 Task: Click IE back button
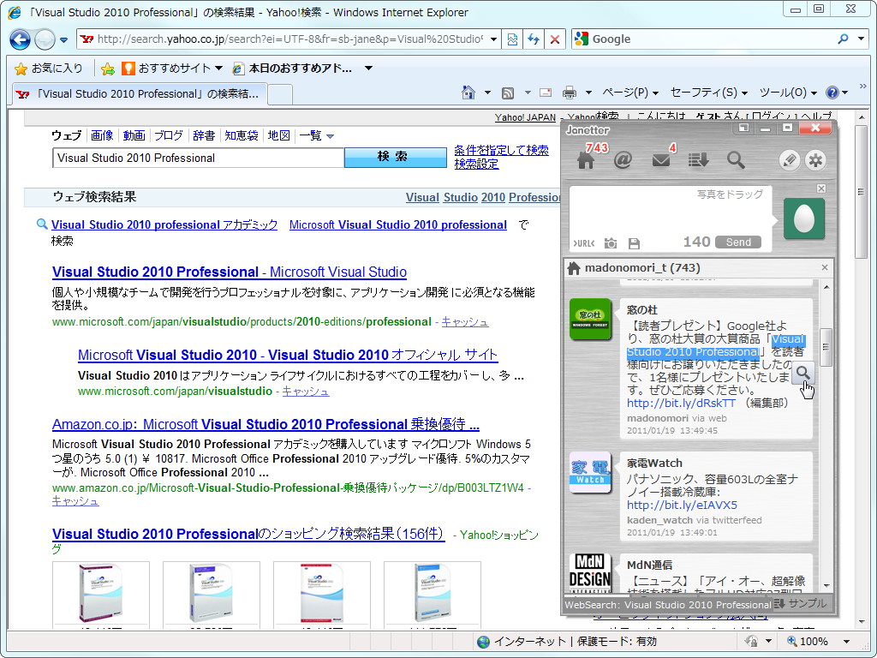20,39
